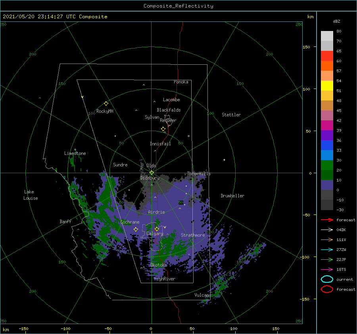The width and height of the screenshot is (357, 334).
Task: Pick the green 22JP arrow symbol
Action: click(327, 259)
